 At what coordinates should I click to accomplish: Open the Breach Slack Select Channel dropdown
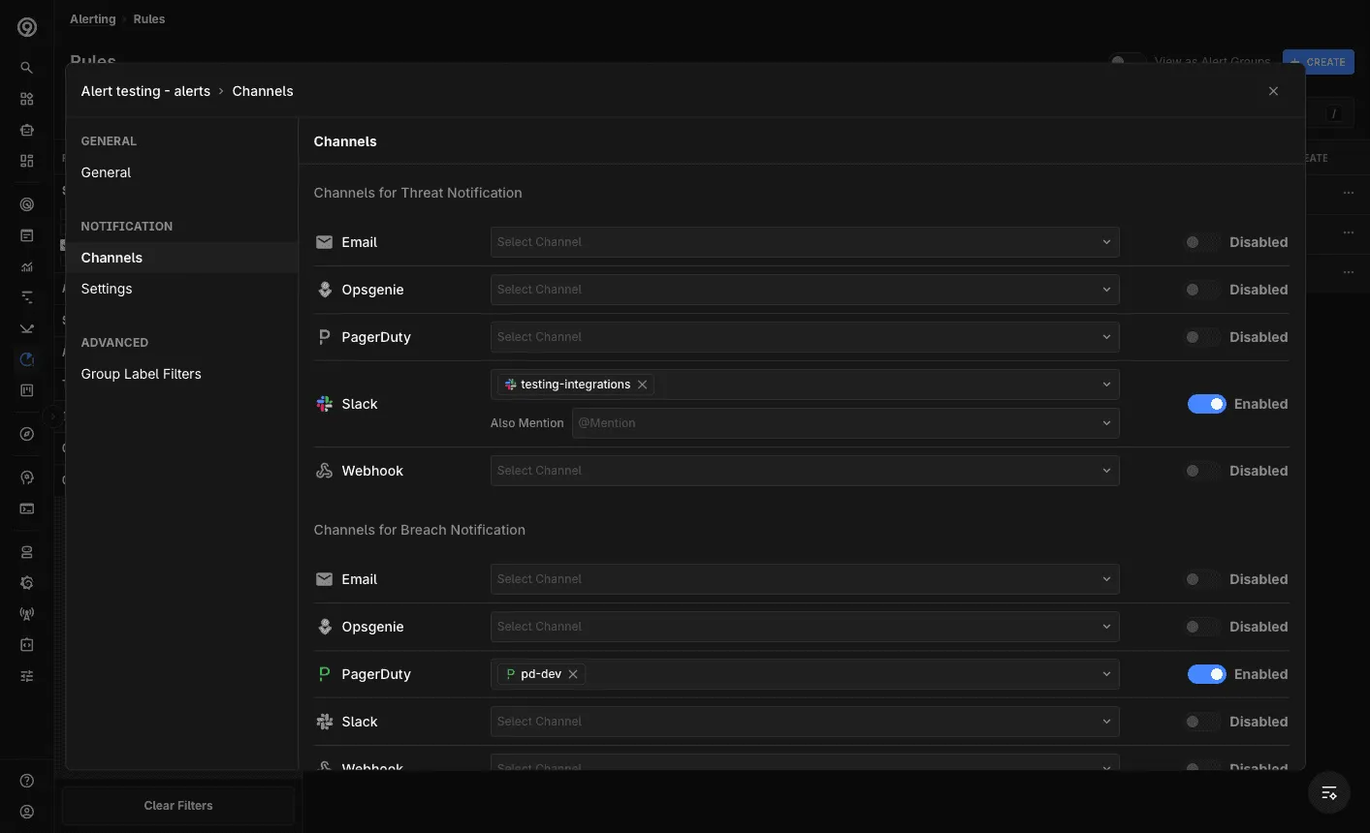[x=805, y=722]
